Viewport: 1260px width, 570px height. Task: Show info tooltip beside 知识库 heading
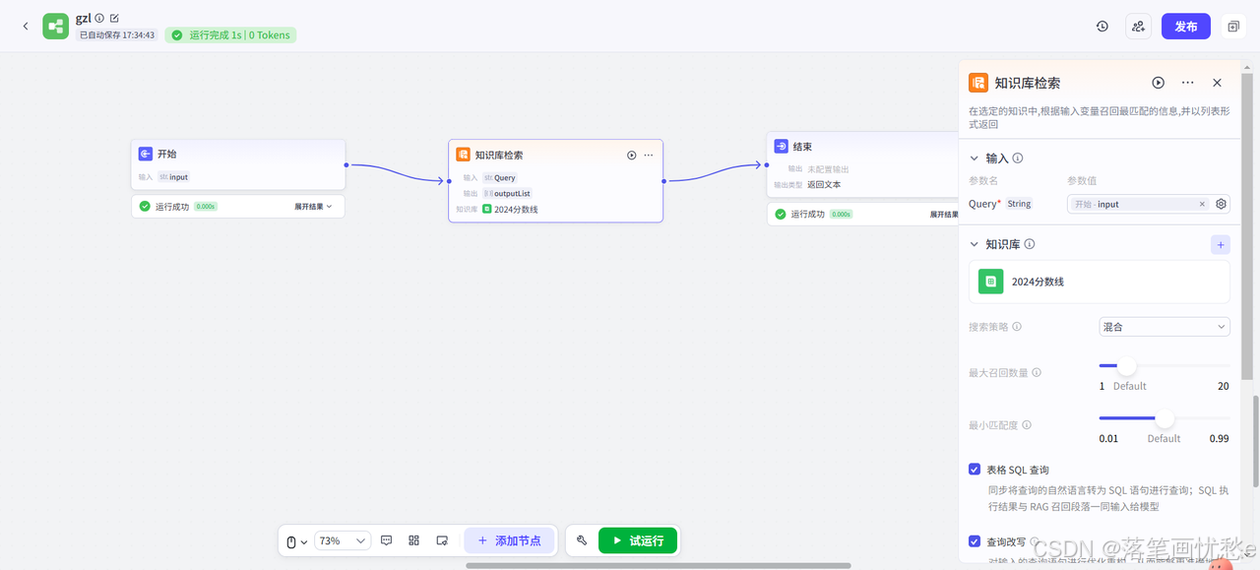(1030, 244)
